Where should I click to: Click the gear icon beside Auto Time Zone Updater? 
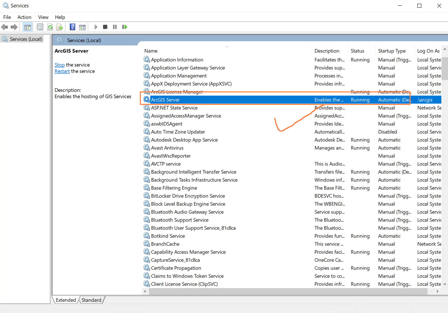tap(147, 132)
